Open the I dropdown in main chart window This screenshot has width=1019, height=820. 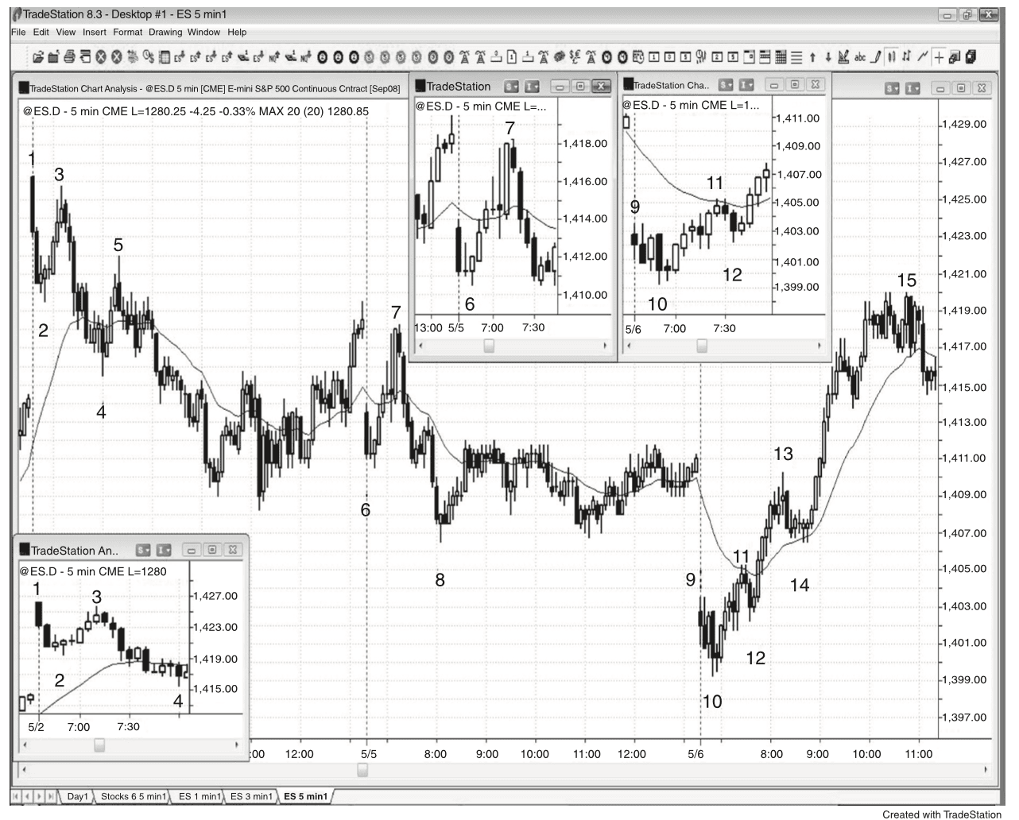point(912,88)
